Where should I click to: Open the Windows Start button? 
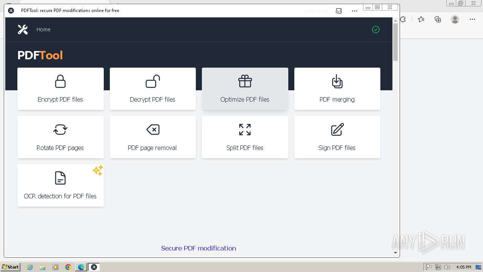[11, 267]
